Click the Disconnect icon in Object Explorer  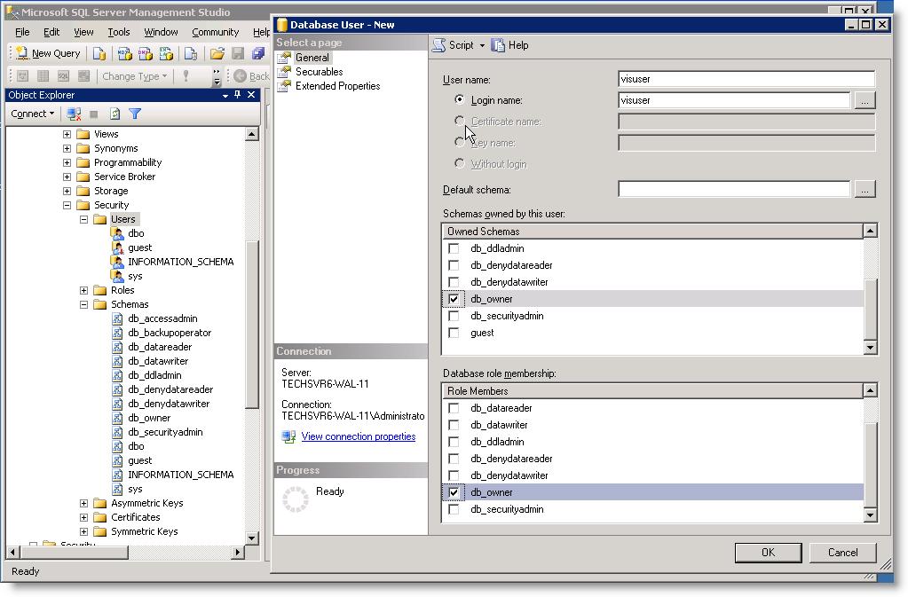[74, 114]
